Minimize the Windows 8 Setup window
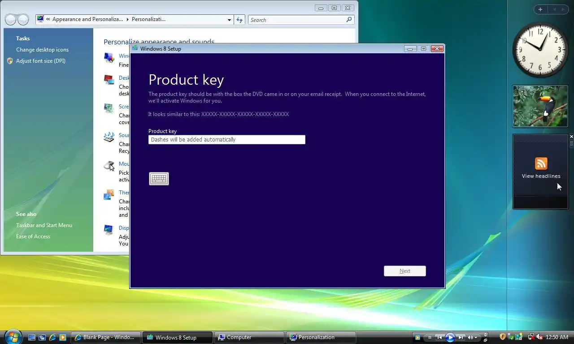The width and height of the screenshot is (574, 344). point(410,48)
